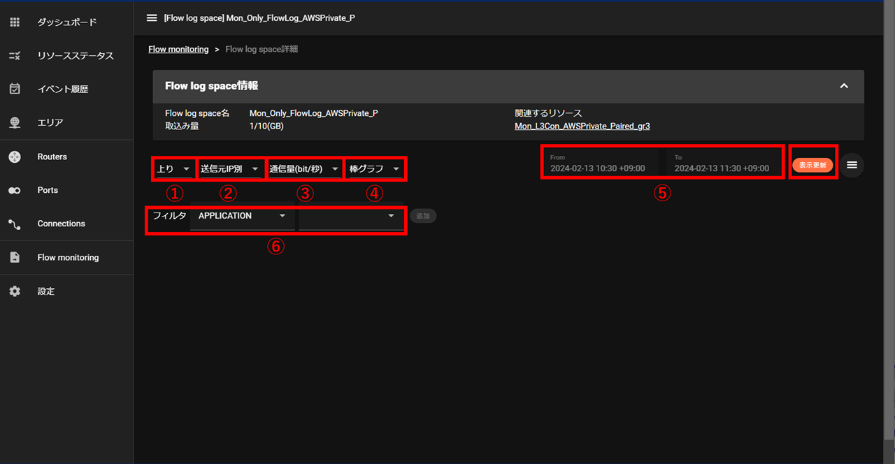The height and width of the screenshot is (464, 895).
Task: Click the Flow monitoring document icon
Action: coord(15,258)
